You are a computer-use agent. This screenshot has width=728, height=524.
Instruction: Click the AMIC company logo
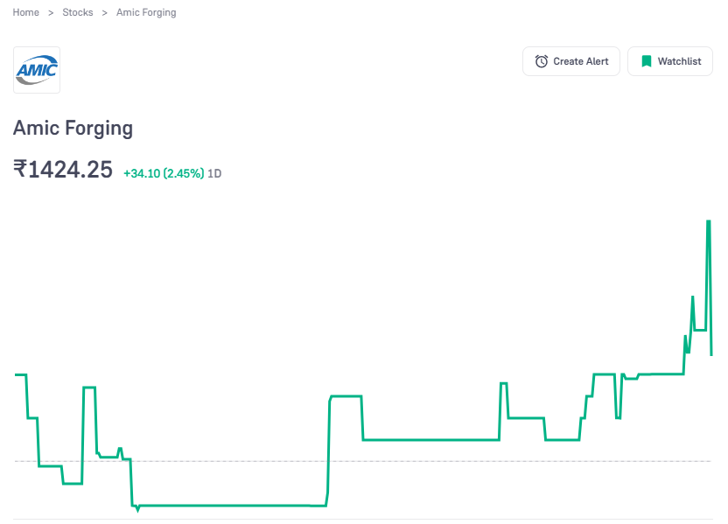click(37, 70)
